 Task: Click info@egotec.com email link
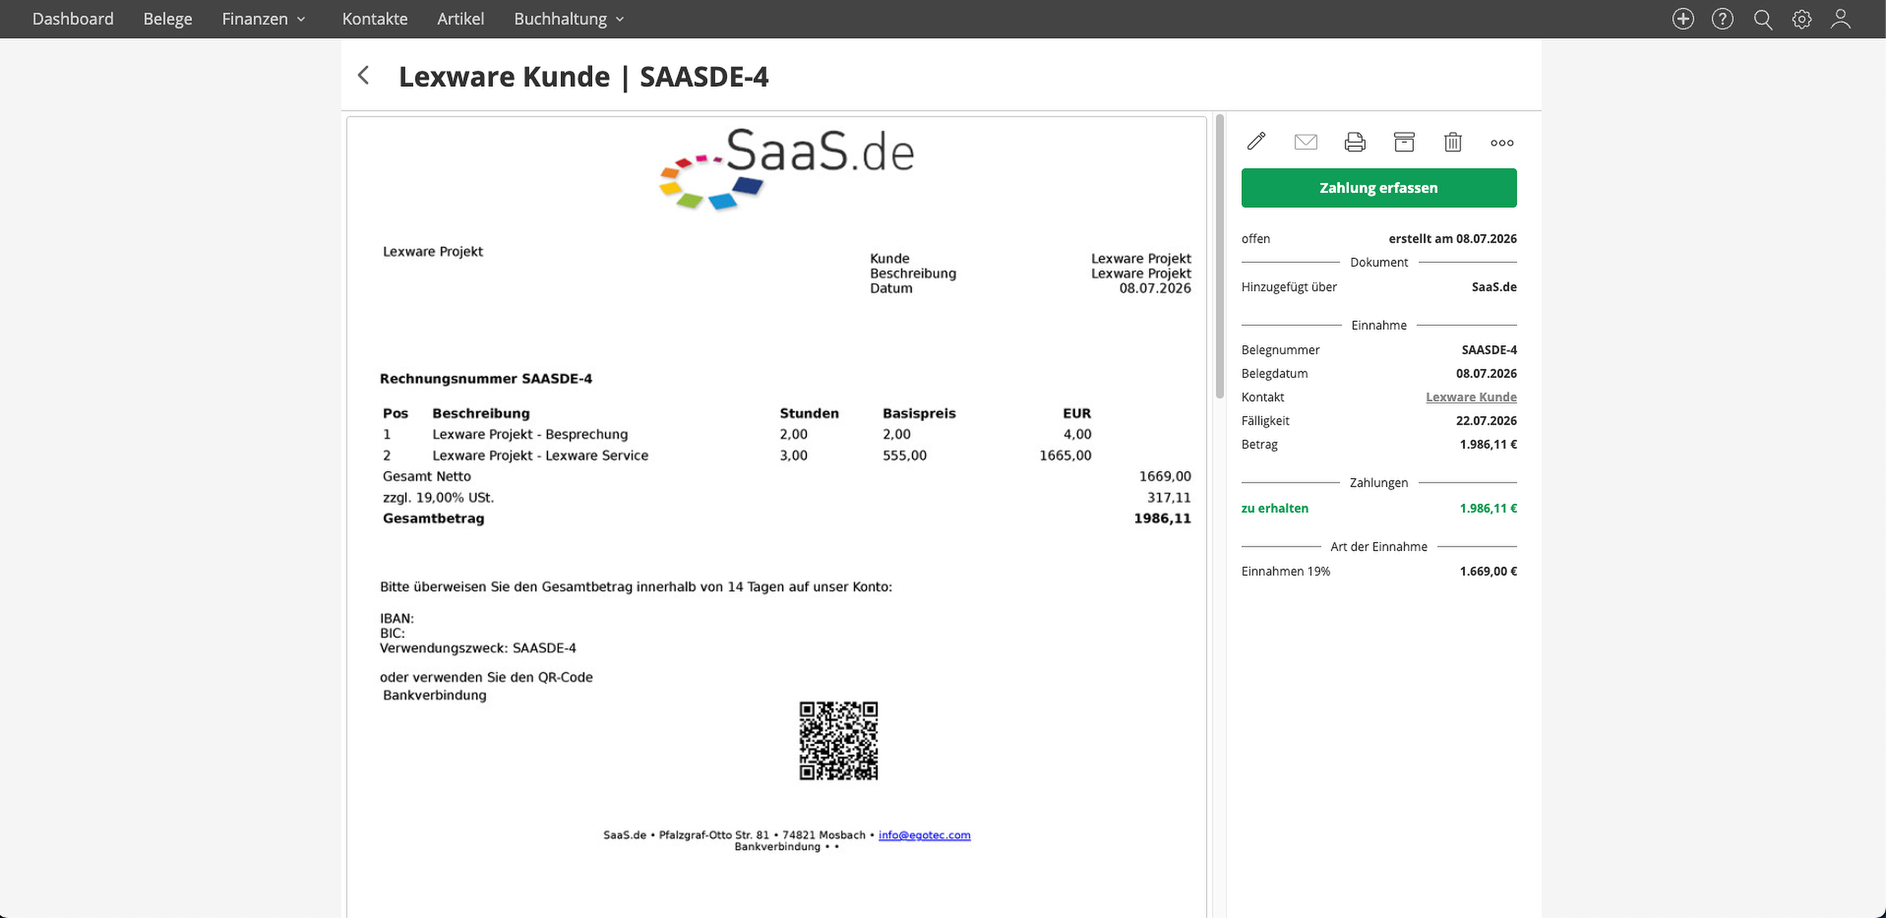click(x=924, y=834)
